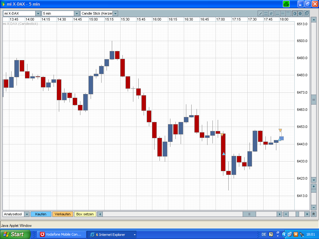Screen dimensions: 319x239
Task: Click horizontal zoom minus button
Action: (286, 214)
